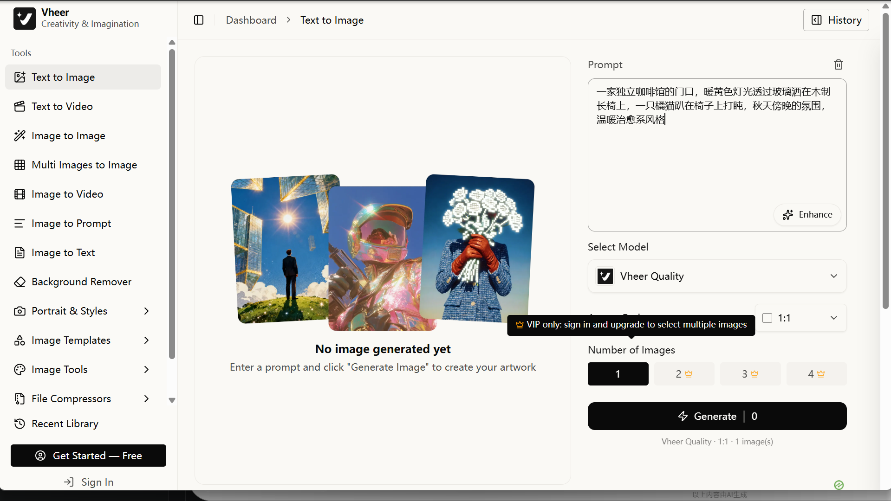The width and height of the screenshot is (891, 501).
Task: Select 1 image count option
Action: point(618,374)
